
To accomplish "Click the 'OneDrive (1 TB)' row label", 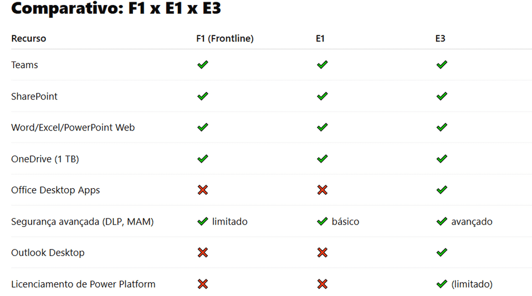I will (45, 159).
